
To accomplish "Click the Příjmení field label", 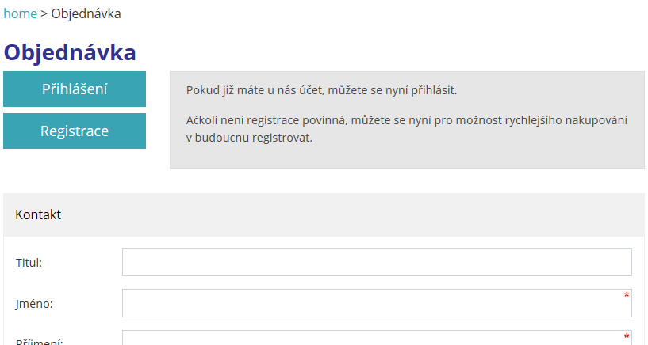I will [x=39, y=342].
